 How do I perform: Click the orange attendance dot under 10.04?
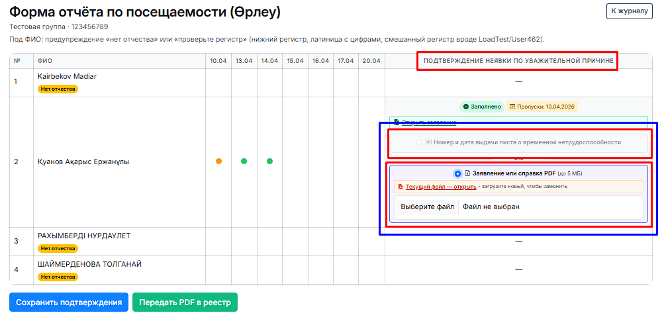click(x=218, y=161)
